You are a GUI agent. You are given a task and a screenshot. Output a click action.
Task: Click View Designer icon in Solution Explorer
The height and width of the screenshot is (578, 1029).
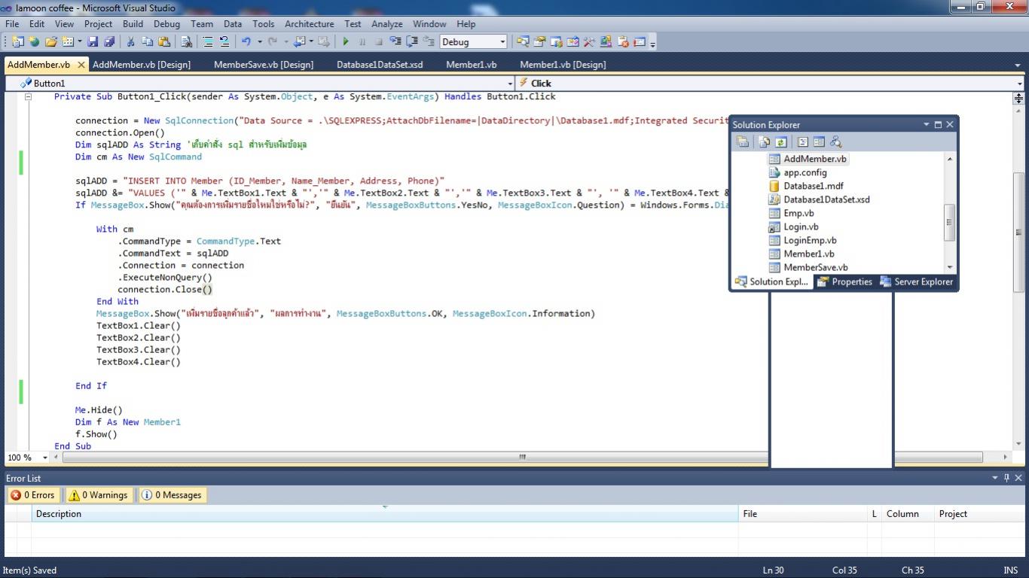click(x=819, y=141)
